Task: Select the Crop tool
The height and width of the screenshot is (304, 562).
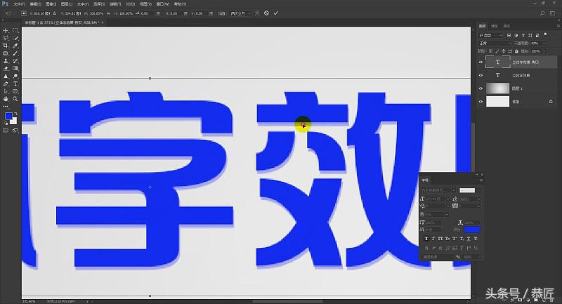Action: (6, 46)
